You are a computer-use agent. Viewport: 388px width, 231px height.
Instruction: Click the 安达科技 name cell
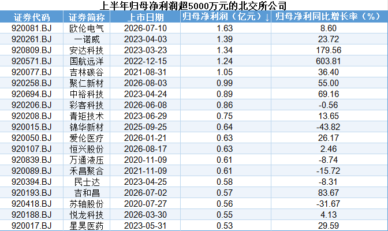coord(87,50)
